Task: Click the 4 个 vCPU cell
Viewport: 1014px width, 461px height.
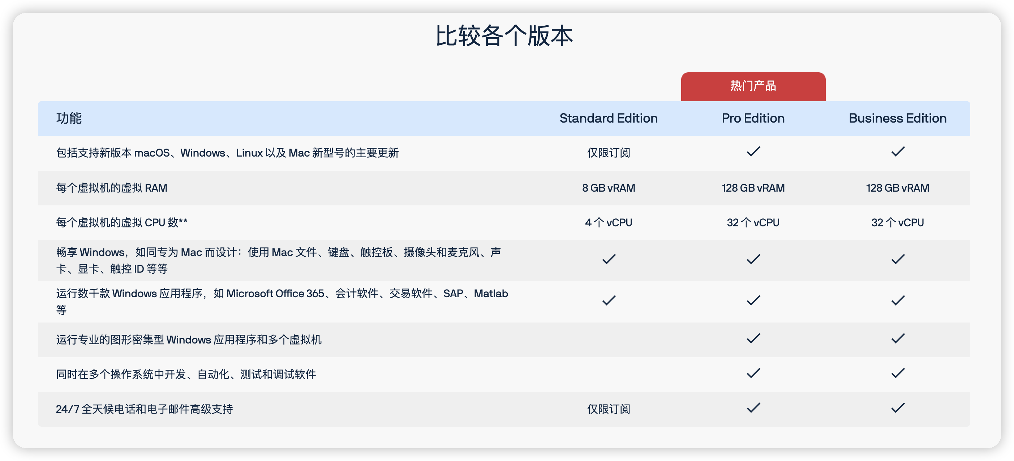Action: 609,223
